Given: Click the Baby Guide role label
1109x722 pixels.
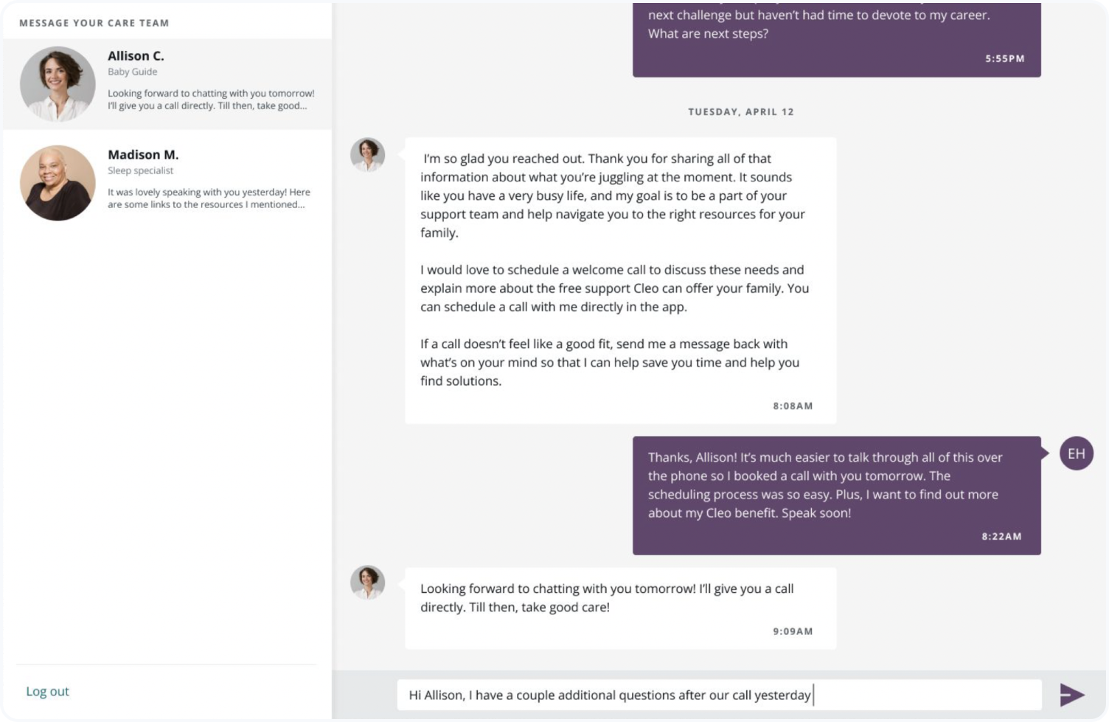Looking at the screenshot, I should coord(132,72).
